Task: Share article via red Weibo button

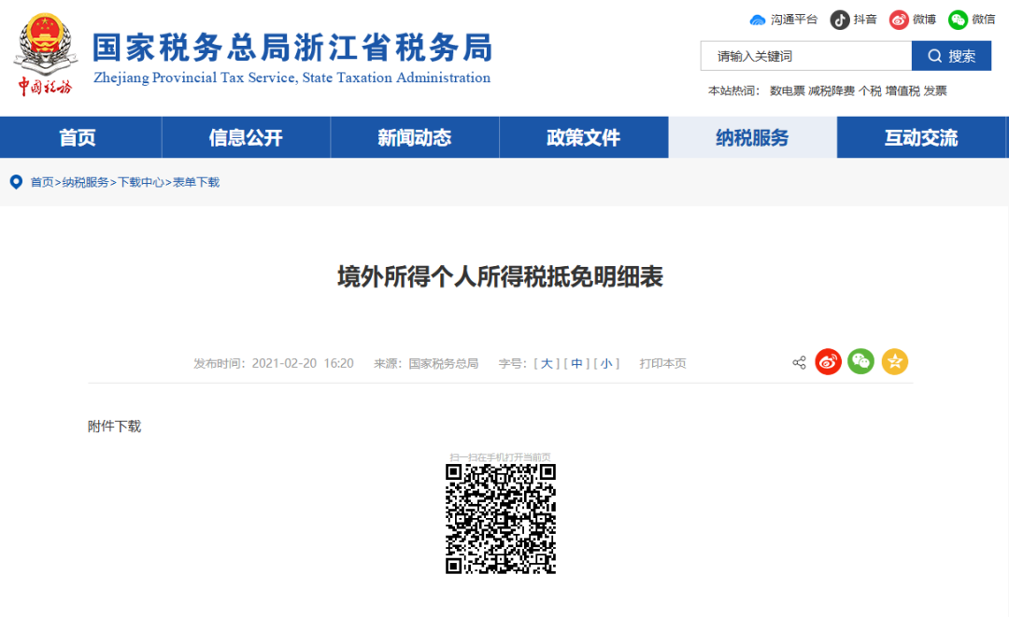Action: pyautogui.click(x=828, y=362)
